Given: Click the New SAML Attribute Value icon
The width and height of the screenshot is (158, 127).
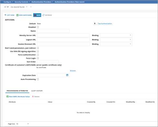Looking at the screenshot, I should [x=7, y=96].
